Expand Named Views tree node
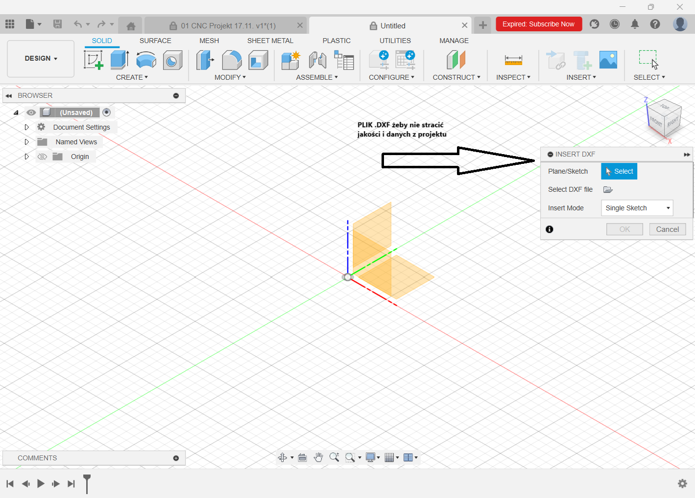This screenshot has height=498, width=695. 27,142
